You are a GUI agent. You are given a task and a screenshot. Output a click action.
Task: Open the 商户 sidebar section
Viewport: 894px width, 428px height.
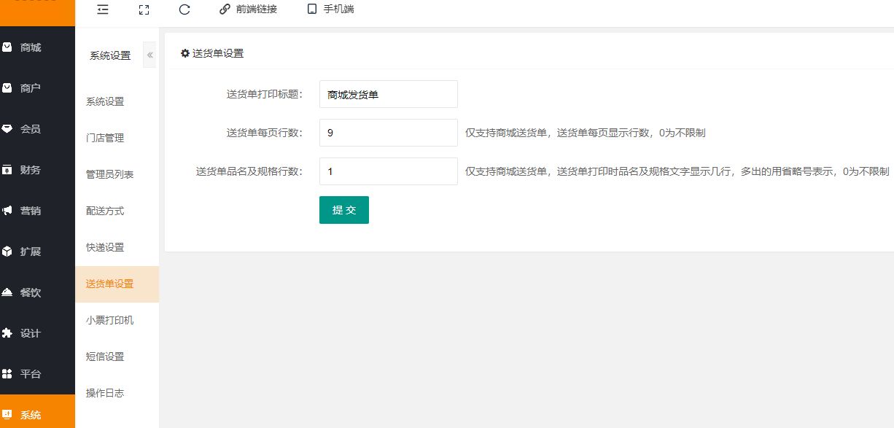tap(31, 88)
